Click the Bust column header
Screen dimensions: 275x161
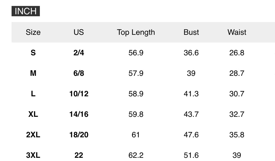click(191, 32)
